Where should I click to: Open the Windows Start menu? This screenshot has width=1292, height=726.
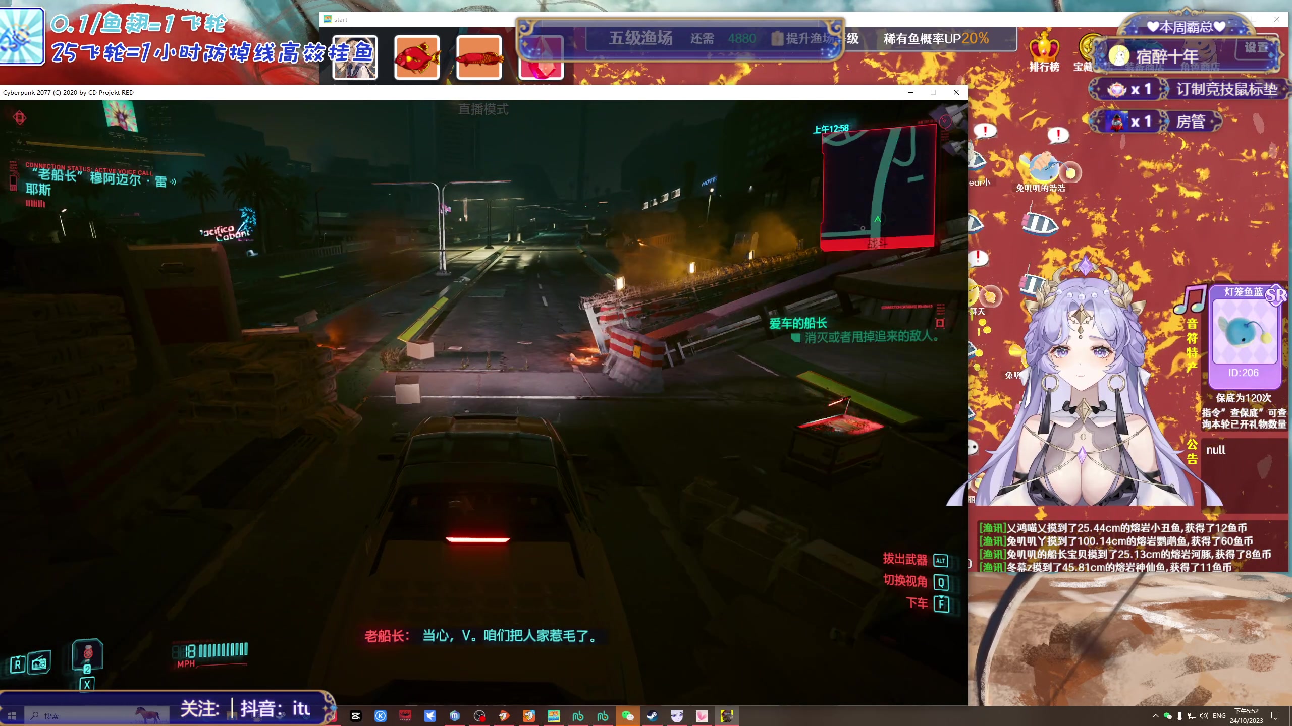tap(12, 716)
